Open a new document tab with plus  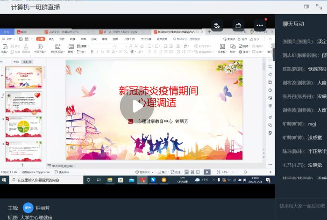tap(209, 32)
